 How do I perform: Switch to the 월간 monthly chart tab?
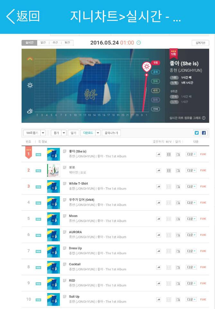67,42
